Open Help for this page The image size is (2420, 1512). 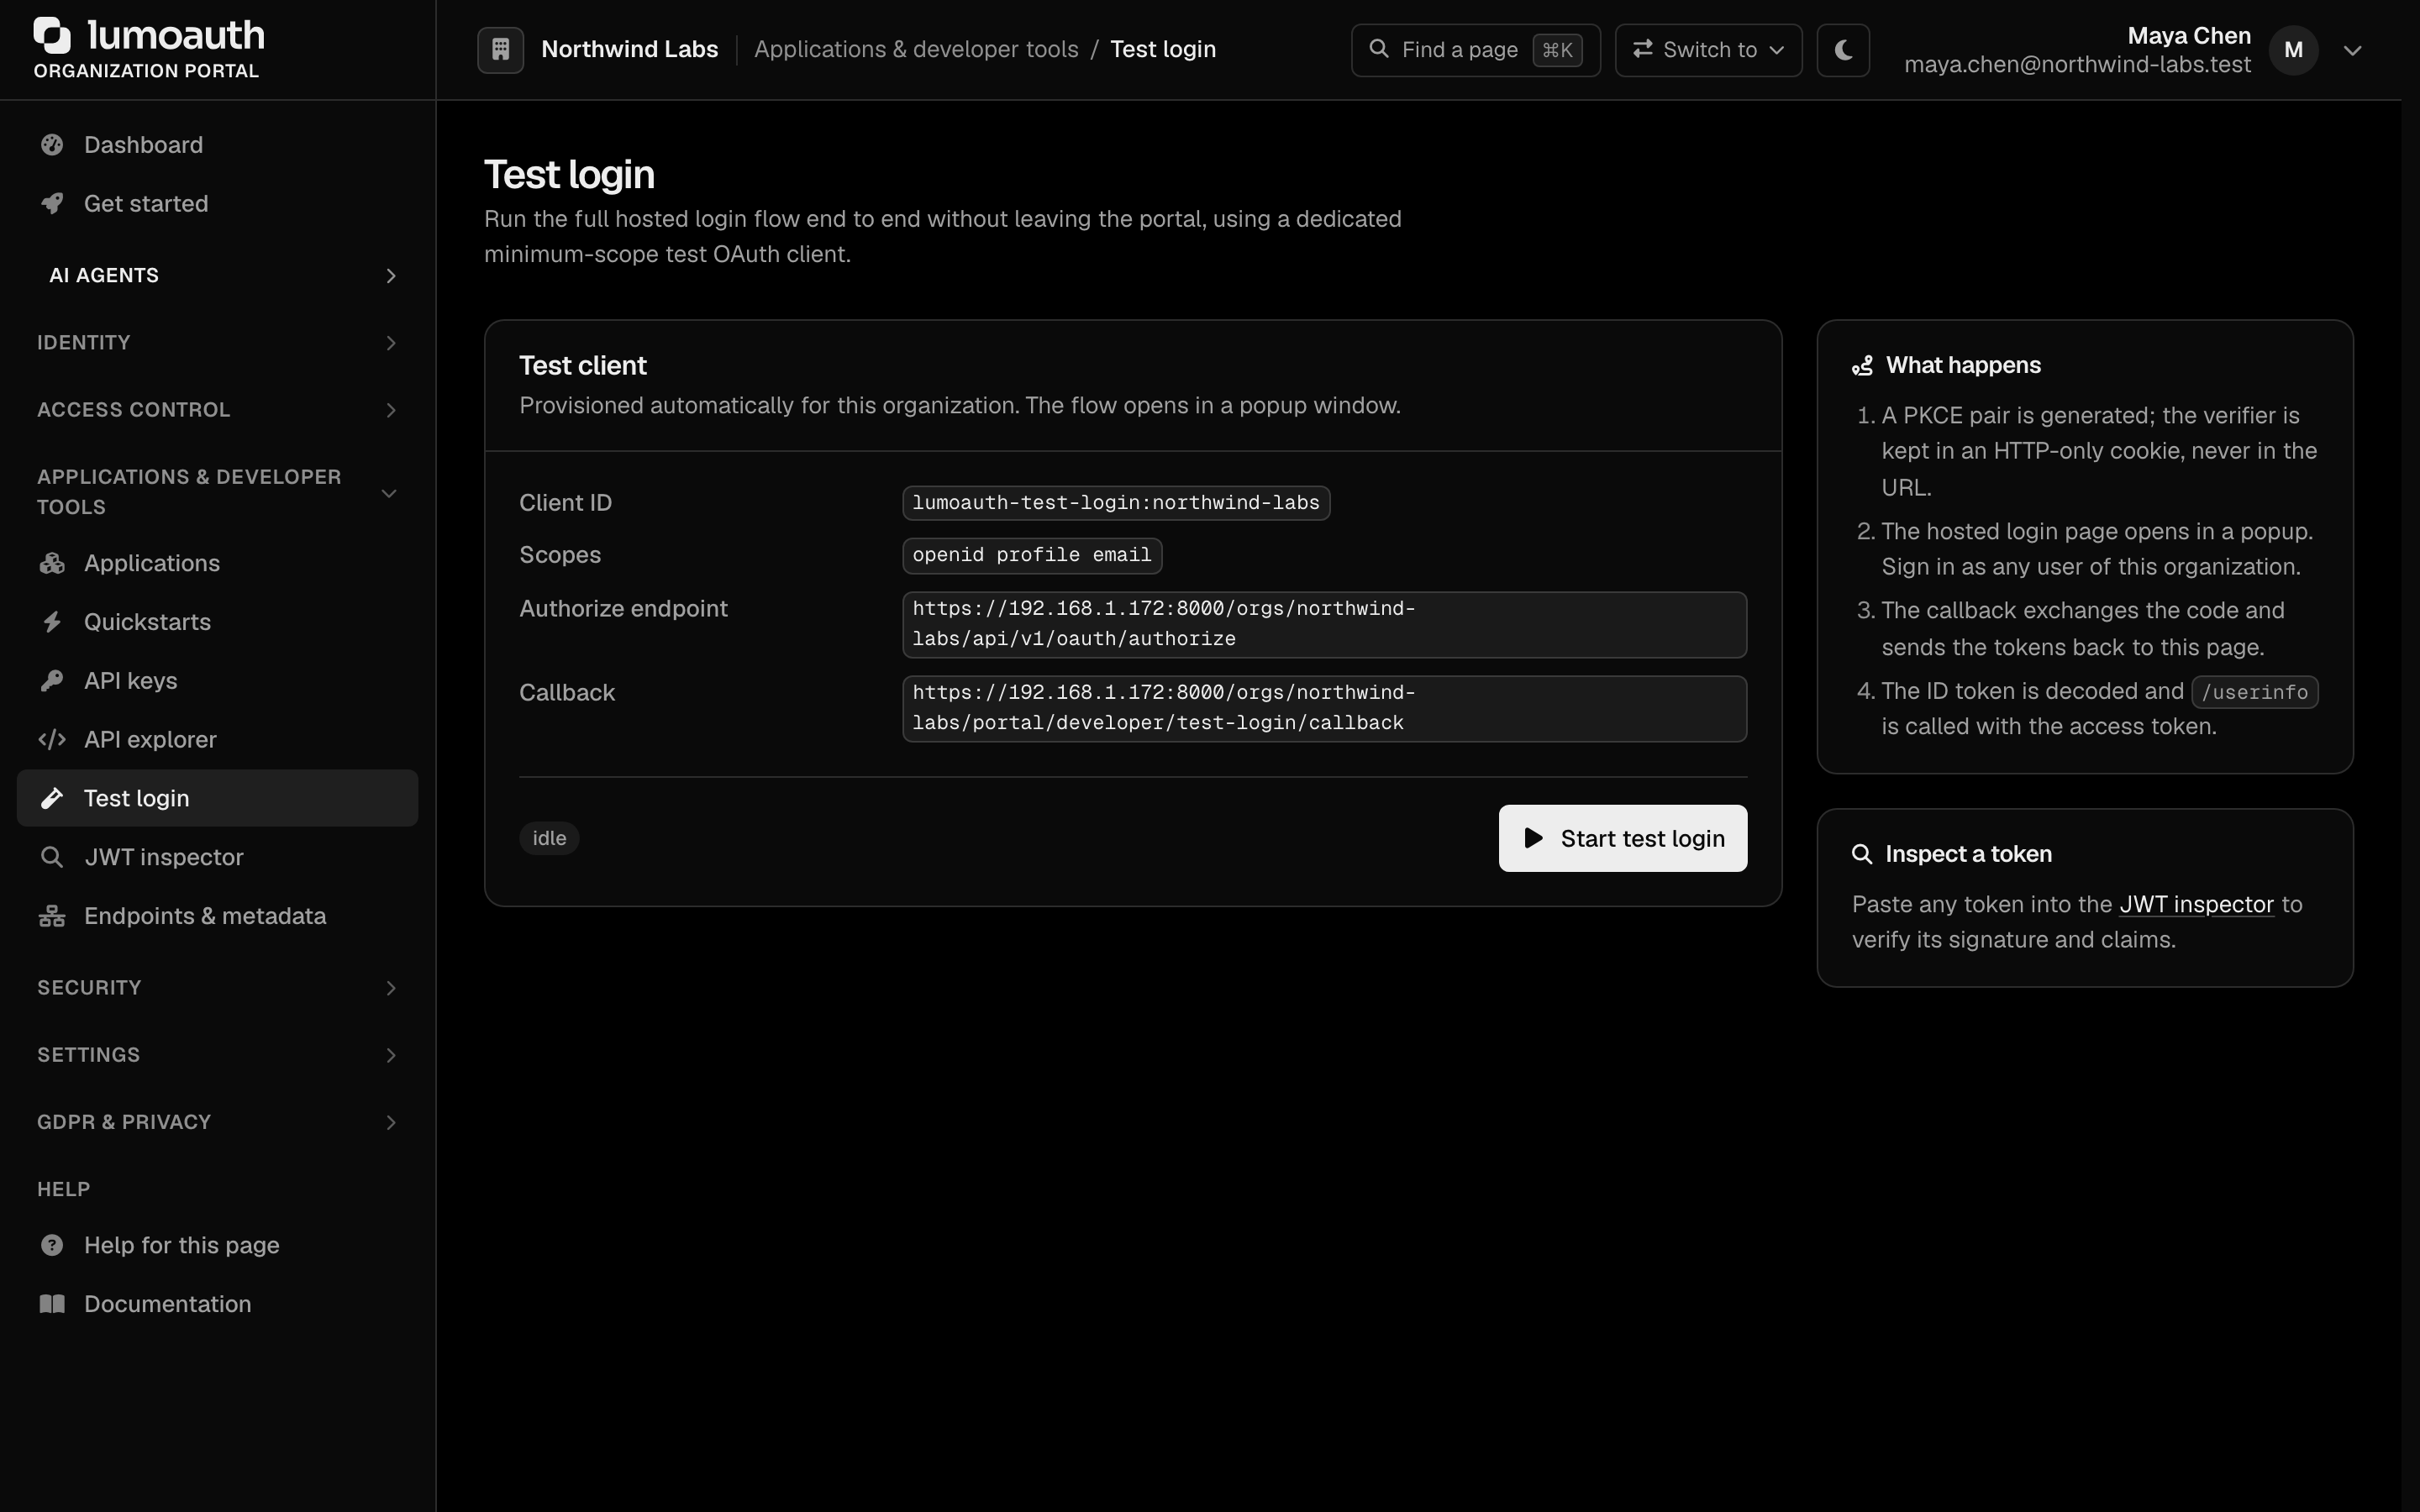coord(218,1245)
